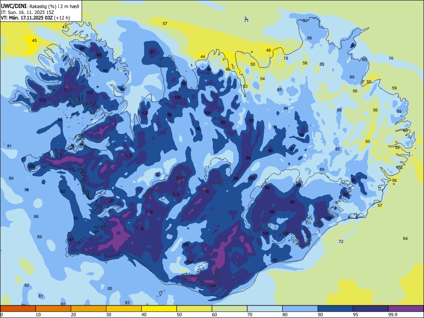Click the humidity value '52' on the map
Screen dimensions: 424x318
tap(397, 148)
